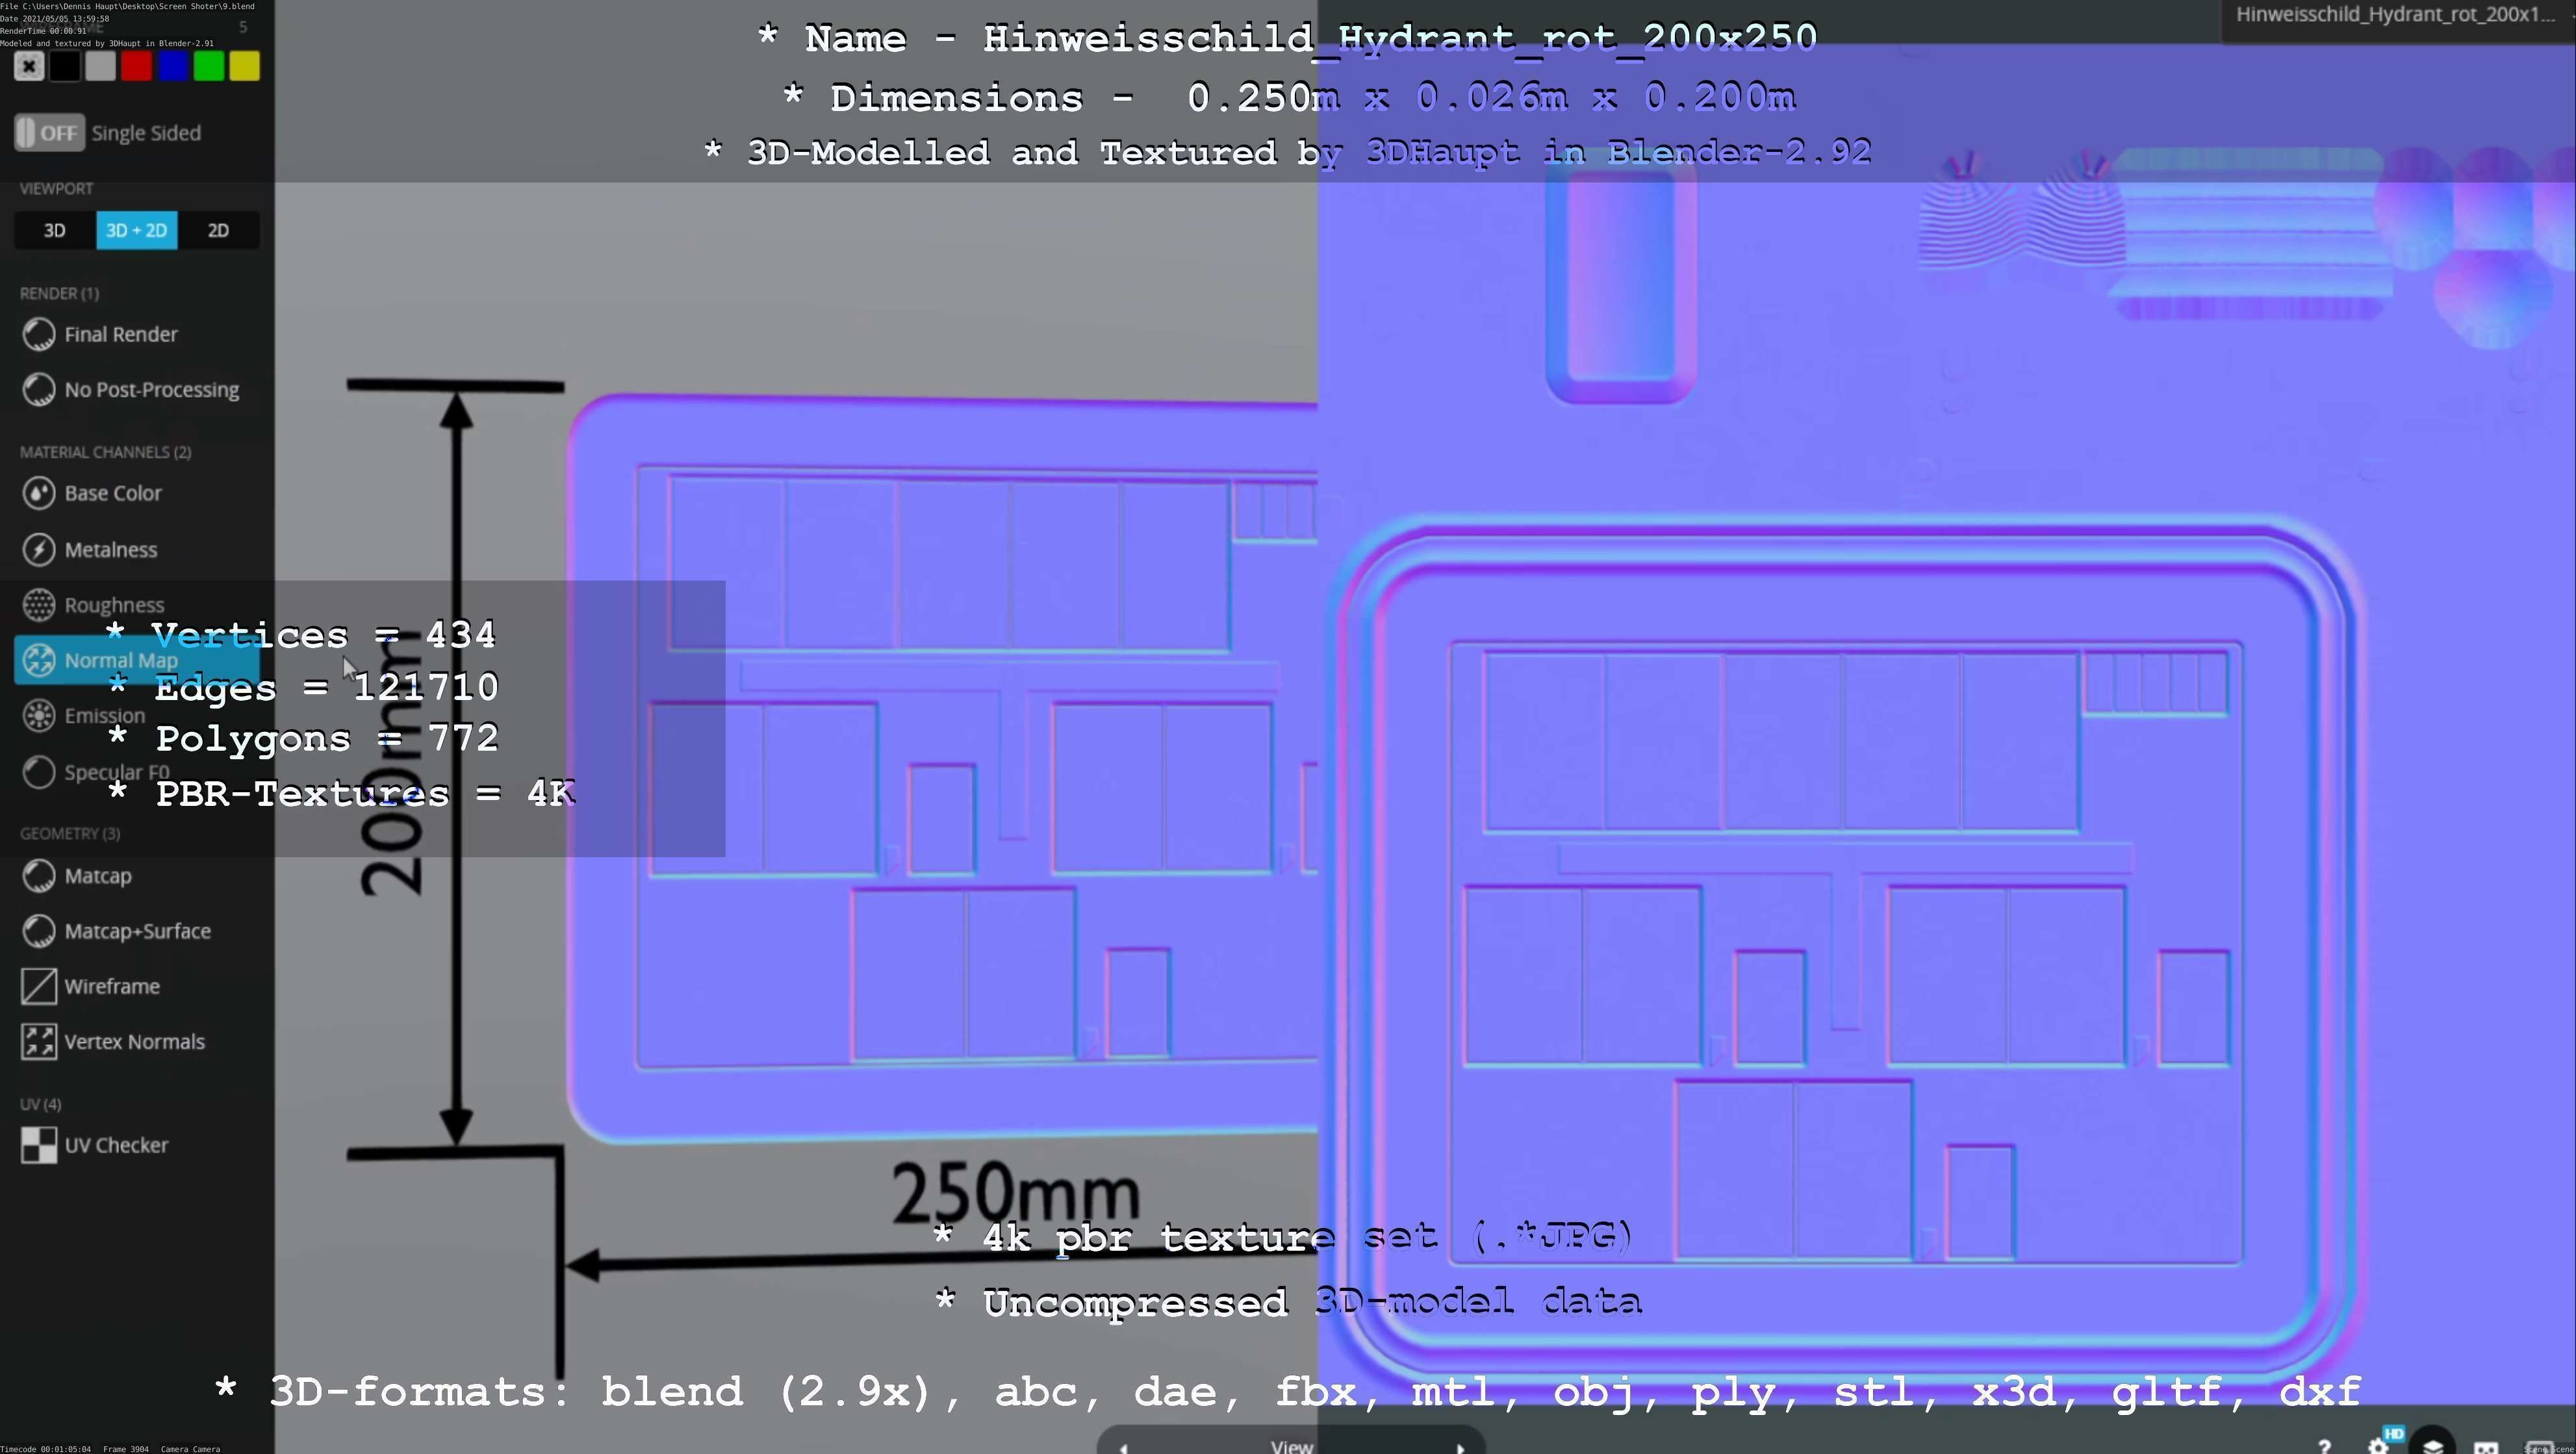Toggle the model inspector layers icon

pyautogui.click(x=2433, y=1444)
